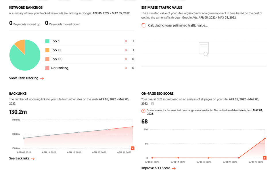Open See Backlinks
This screenshot has height=181, width=276.
pos(19,158)
